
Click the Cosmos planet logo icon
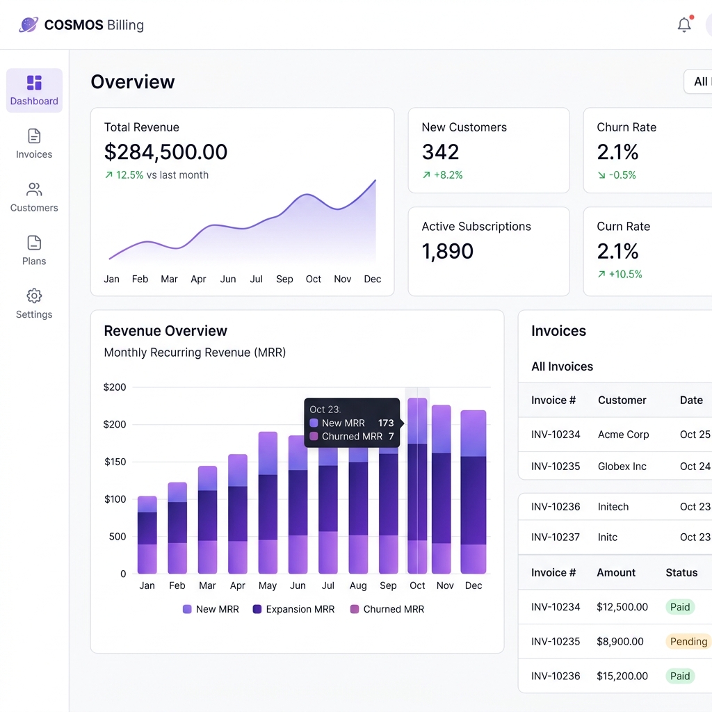point(29,24)
